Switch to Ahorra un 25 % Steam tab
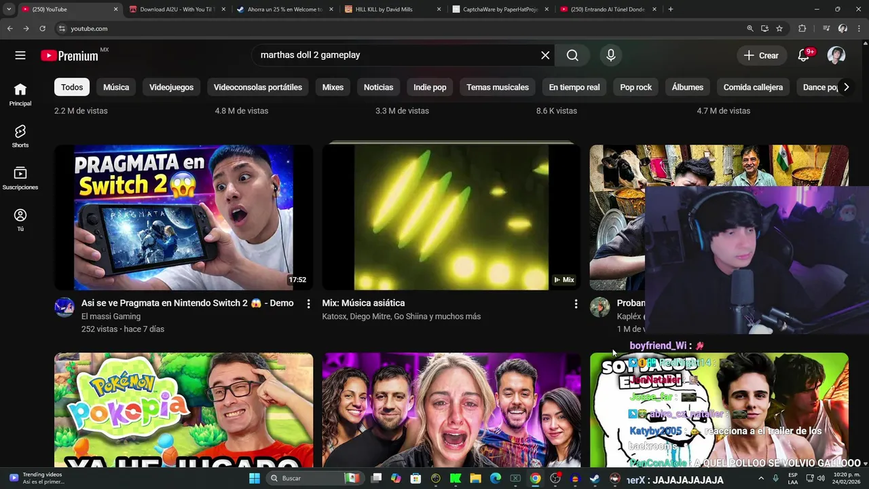The height and width of the screenshot is (489, 869). [285, 10]
